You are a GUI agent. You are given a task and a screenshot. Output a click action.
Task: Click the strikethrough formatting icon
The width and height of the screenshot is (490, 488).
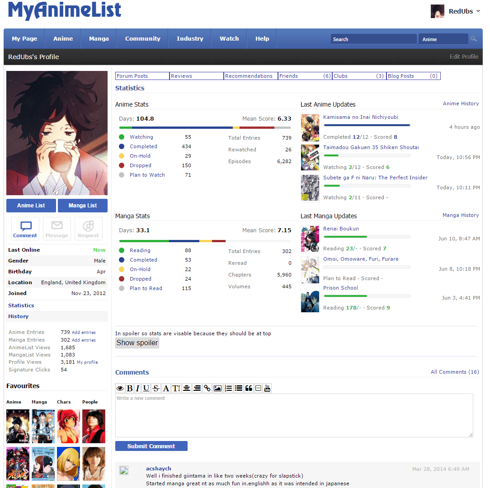pyautogui.click(x=156, y=388)
